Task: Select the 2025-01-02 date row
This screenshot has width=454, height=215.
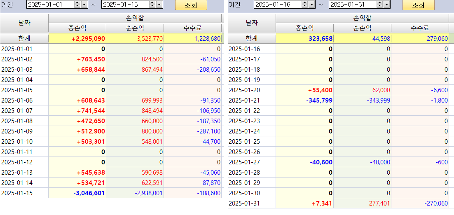Action: click(24, 59)
